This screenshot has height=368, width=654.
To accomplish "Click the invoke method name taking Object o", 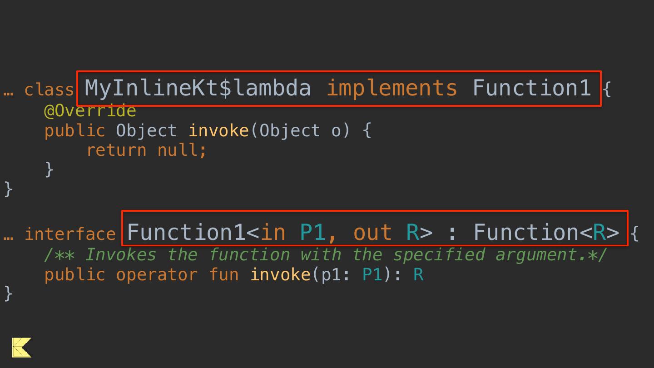I will click(218, 131).
